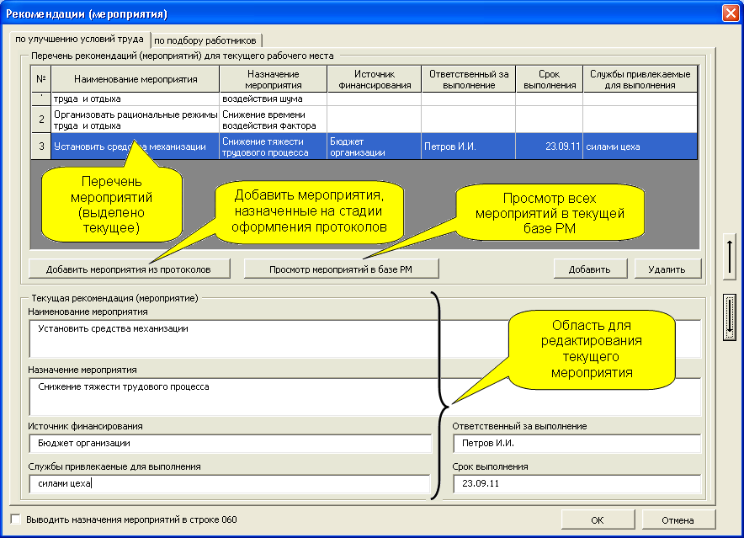
Task: Move row down with the down arrow
Action: point(730,317)
